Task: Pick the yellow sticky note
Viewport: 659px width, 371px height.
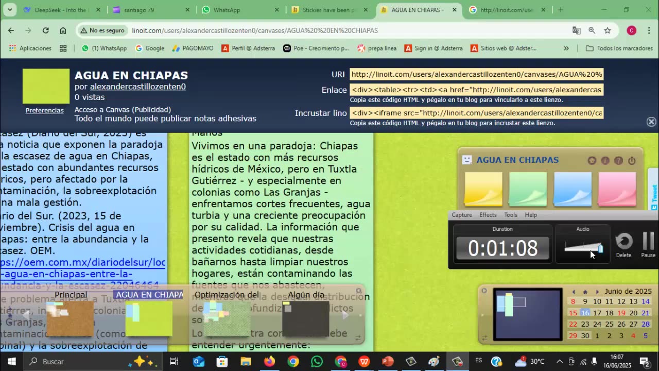Action: [x=483, y=189]
